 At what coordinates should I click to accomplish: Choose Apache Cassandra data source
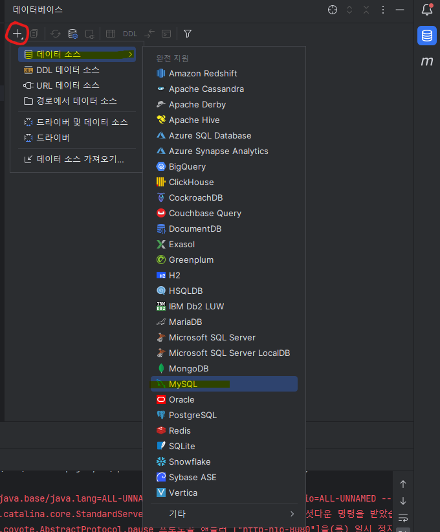[x=225, y=89]
